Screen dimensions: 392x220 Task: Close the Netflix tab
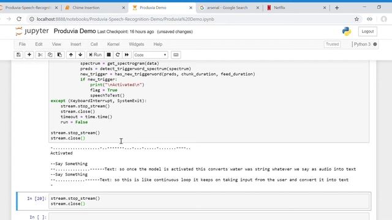pyautogui.click(x=325, y=8)
